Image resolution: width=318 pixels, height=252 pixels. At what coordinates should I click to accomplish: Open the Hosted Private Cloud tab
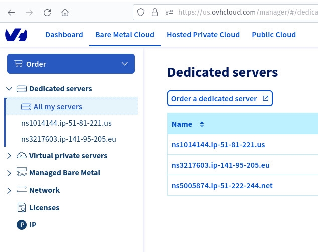(203, 35)
